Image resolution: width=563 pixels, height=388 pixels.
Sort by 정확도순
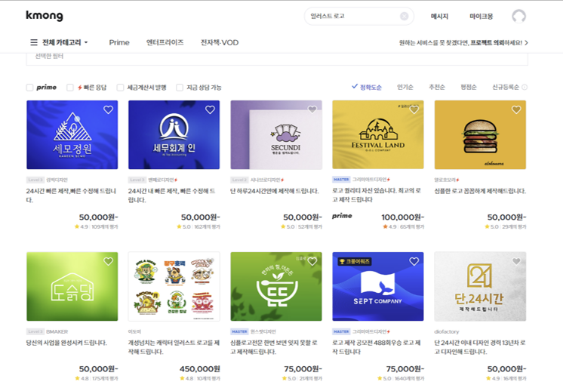[x=367, y=87]
